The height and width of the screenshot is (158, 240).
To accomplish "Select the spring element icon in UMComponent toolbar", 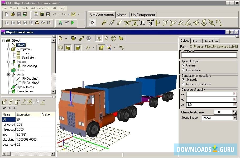I will click(x=104, y=23).
